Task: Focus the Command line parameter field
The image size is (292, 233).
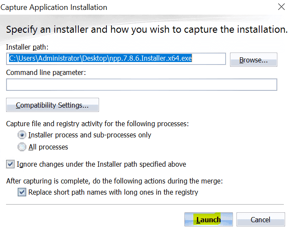Action: tap(141, 85)
